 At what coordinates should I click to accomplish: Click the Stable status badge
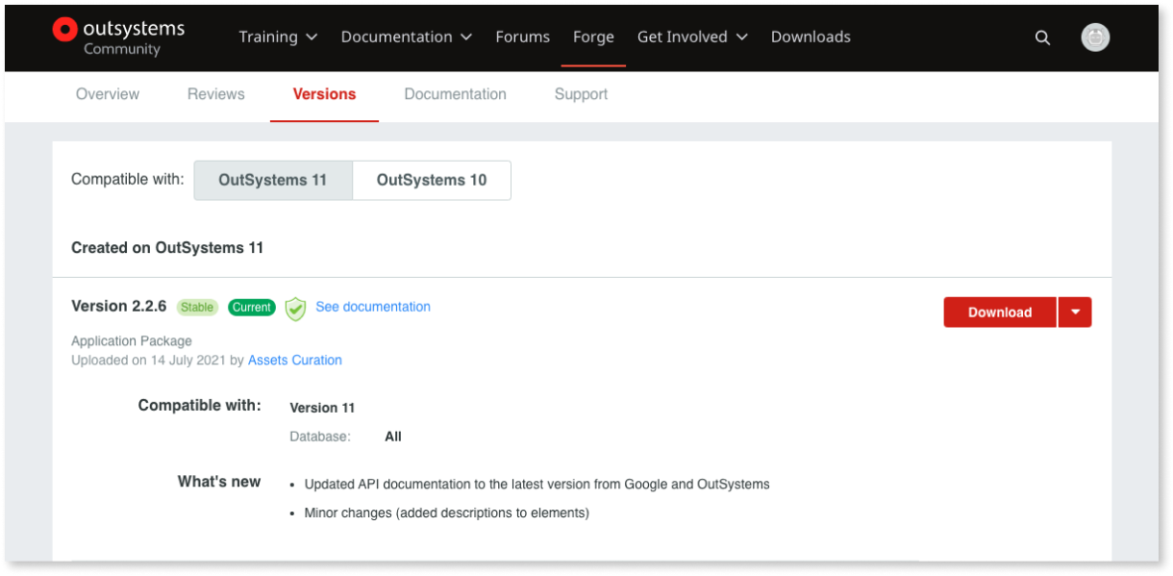pos(197,308)
